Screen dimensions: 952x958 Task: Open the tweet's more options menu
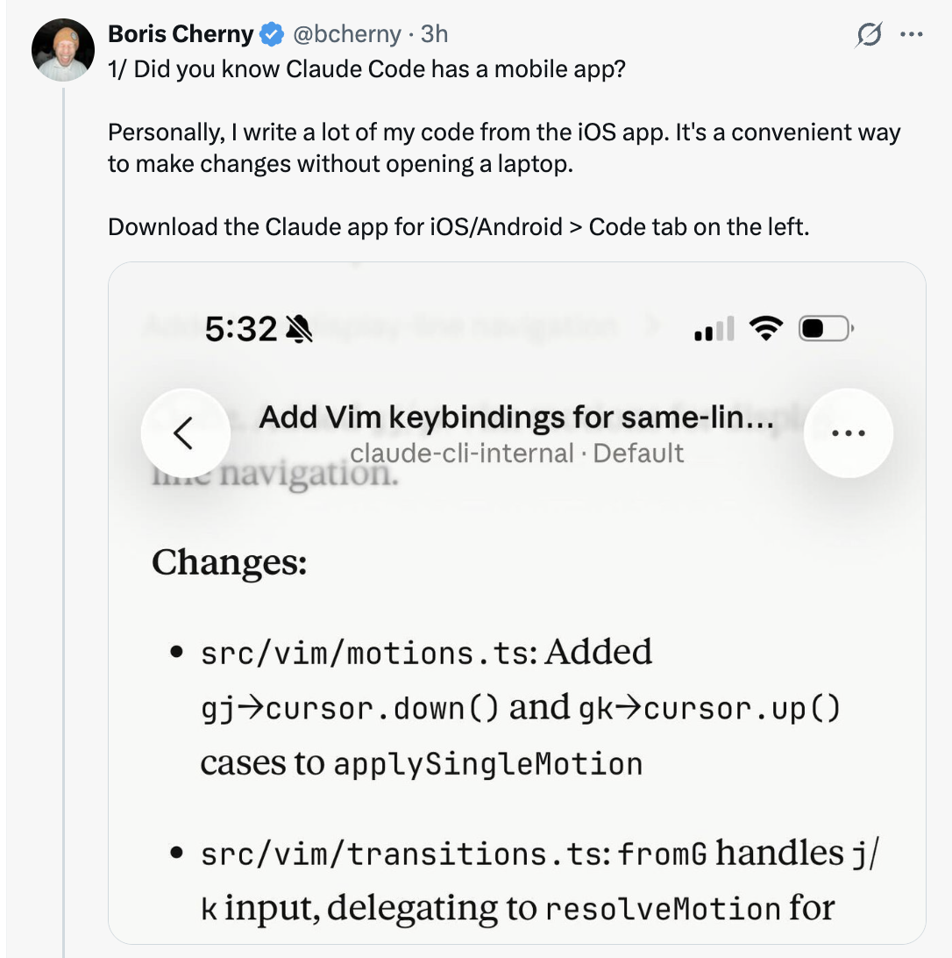[913, 33]
